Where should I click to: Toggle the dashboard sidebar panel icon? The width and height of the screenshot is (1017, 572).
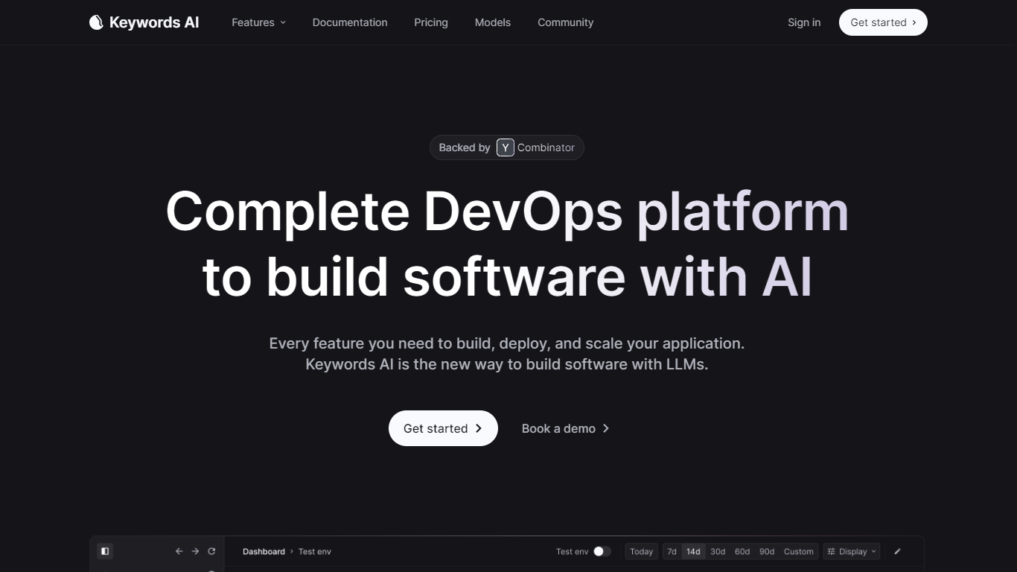[x=105, y=551]
